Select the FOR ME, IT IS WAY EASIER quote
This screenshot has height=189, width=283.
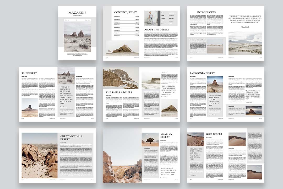tap(66, 95)
